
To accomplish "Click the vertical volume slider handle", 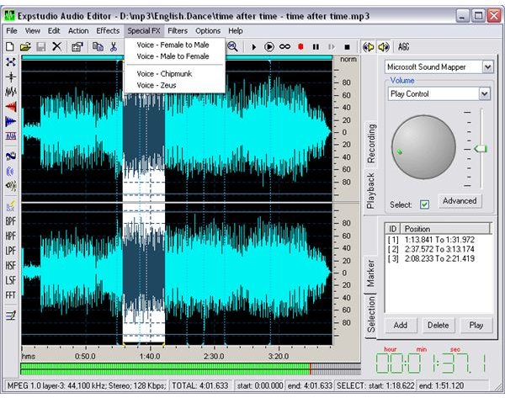I will pos(481,149).
